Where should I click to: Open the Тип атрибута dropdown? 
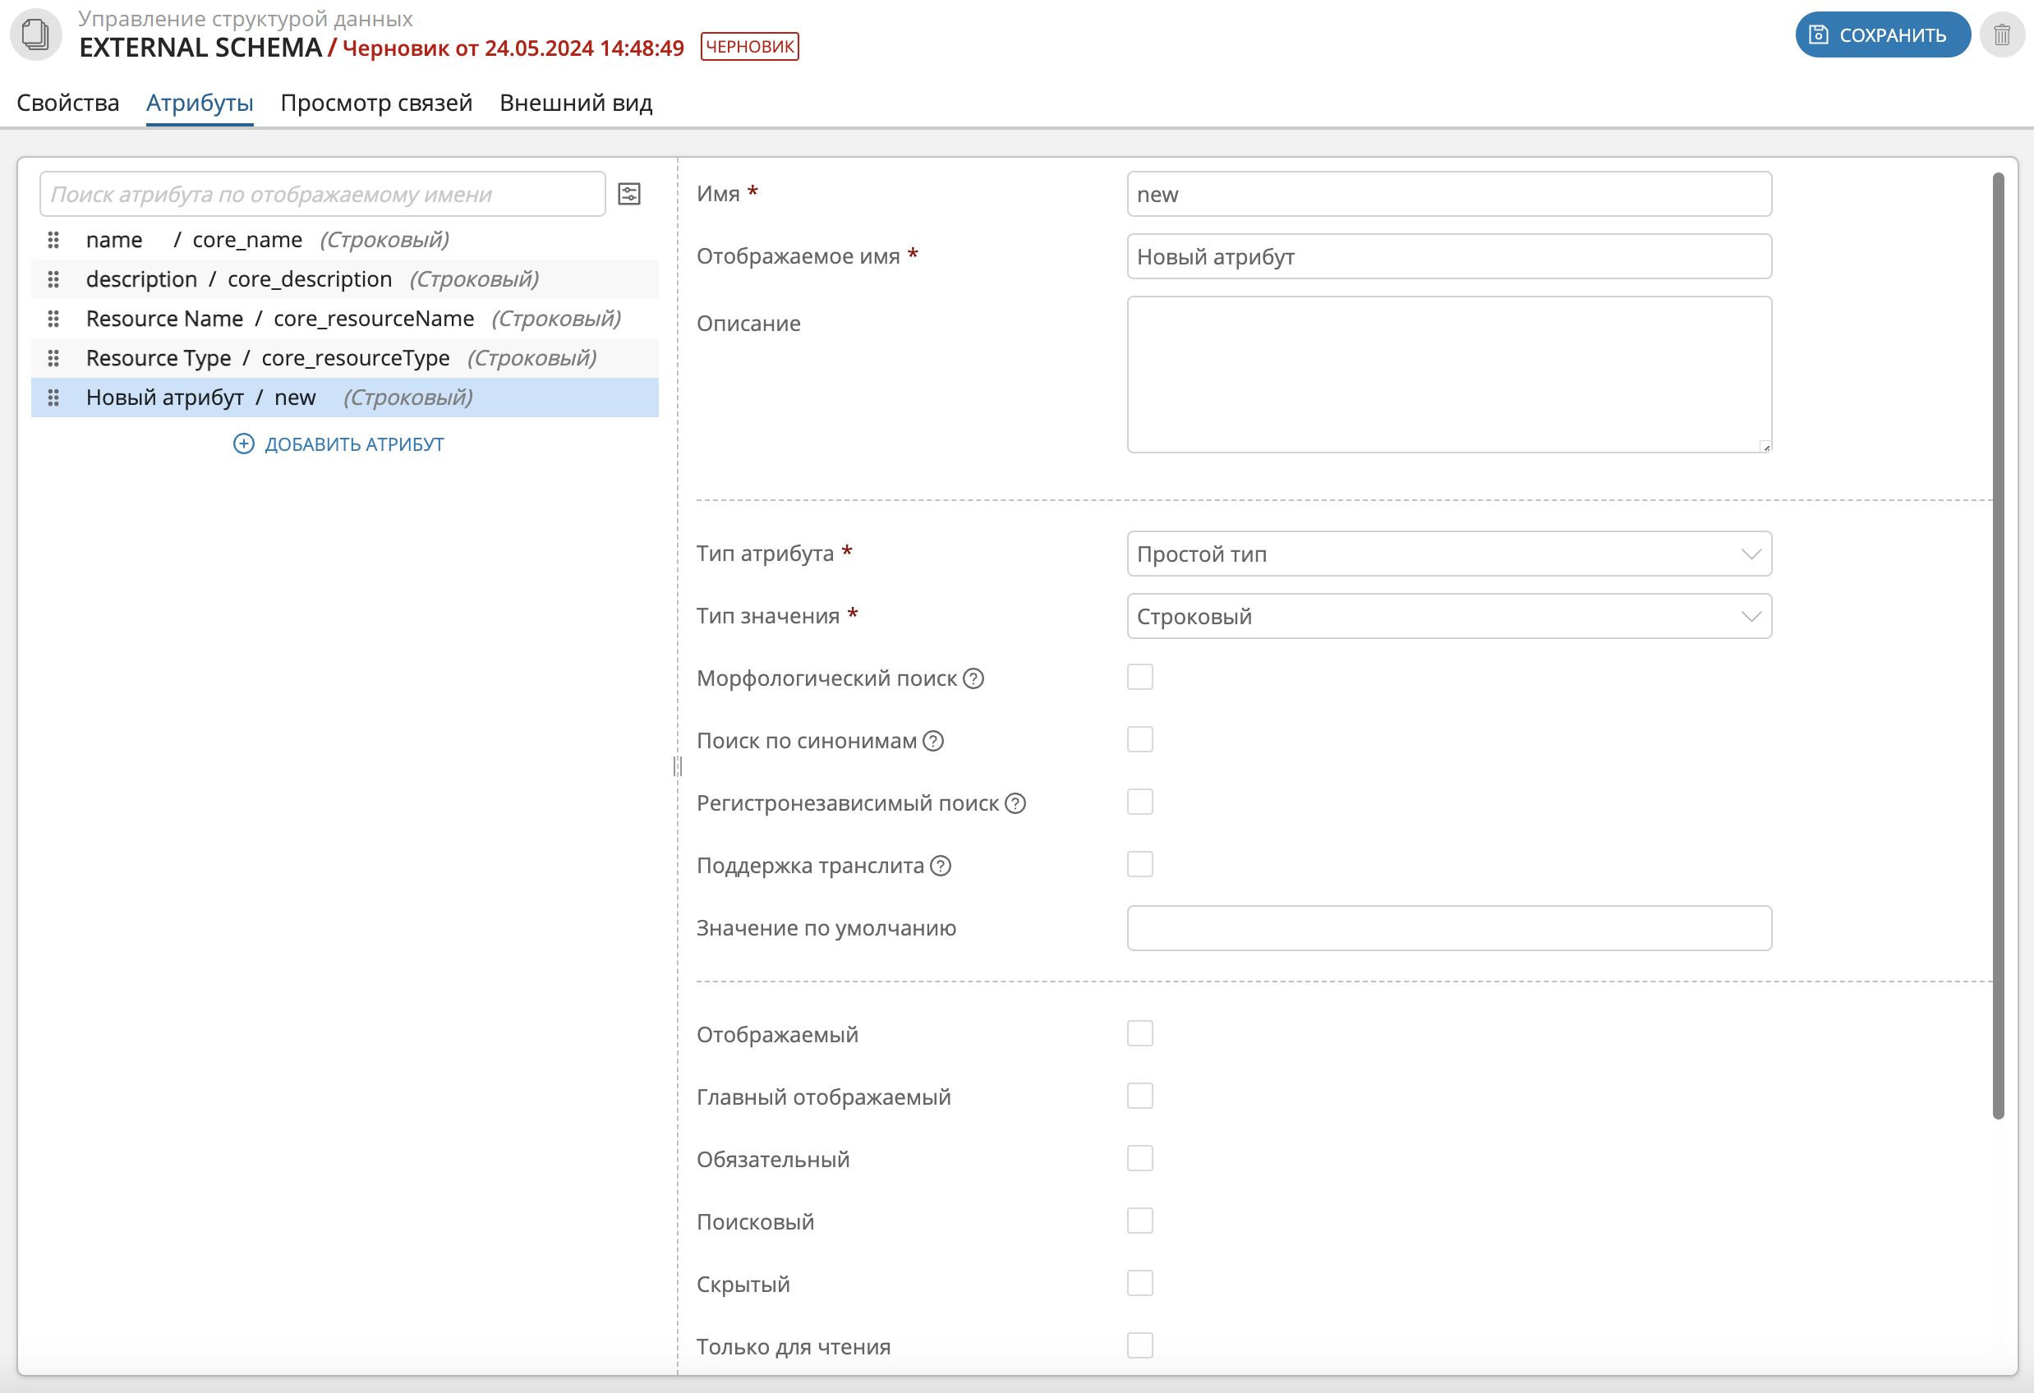[x=1448, y=554]
